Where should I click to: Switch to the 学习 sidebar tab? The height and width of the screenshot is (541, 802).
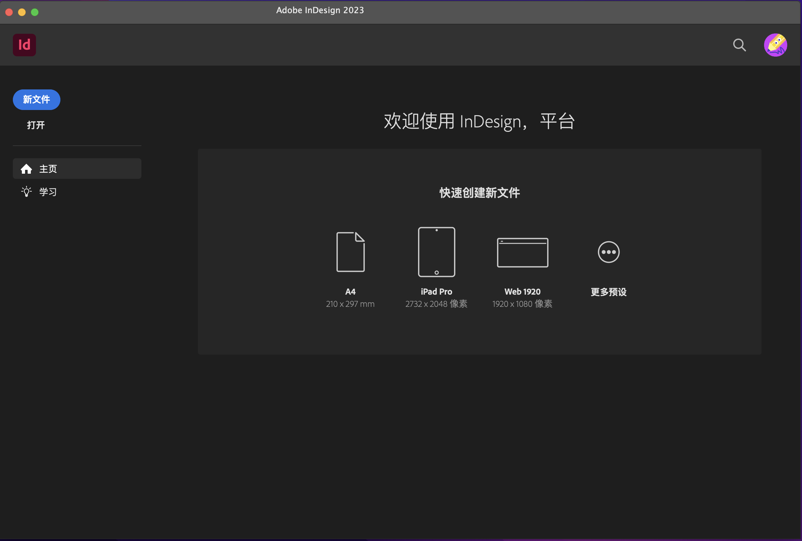(x=48, y=191)
